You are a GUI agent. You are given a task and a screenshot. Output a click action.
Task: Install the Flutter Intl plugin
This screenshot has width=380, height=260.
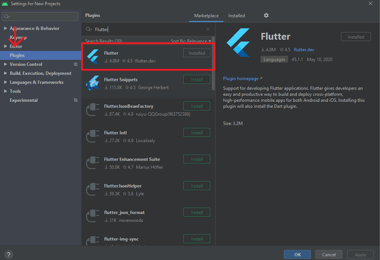click(x=197, y=133)
